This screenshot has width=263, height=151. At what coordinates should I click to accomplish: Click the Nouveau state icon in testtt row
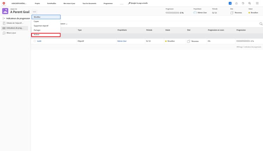(189, 41)
